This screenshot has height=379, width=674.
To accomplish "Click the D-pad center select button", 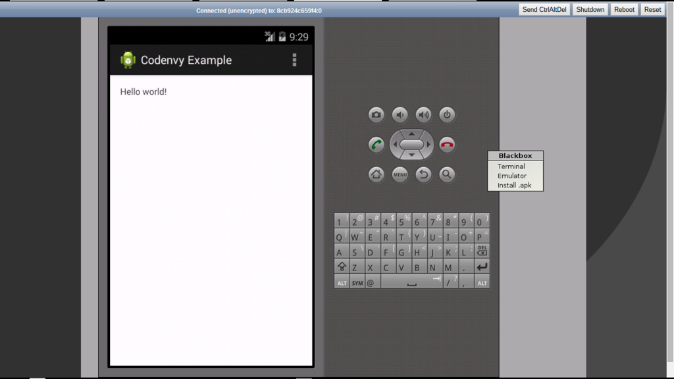I will (x=412, y=144).
